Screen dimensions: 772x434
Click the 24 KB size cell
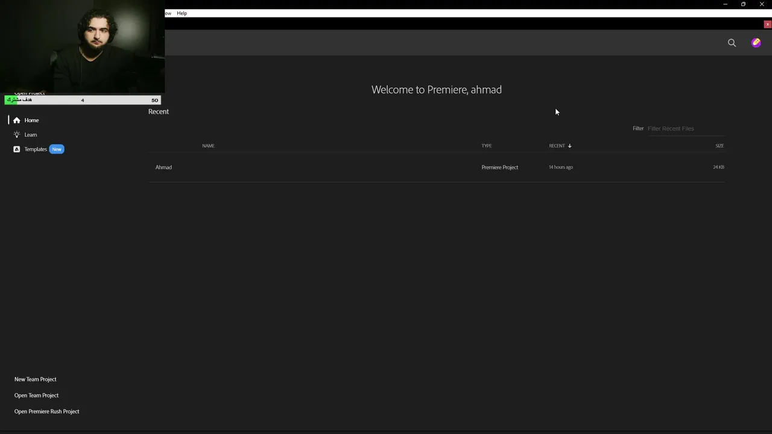click(x=718, y=167)
